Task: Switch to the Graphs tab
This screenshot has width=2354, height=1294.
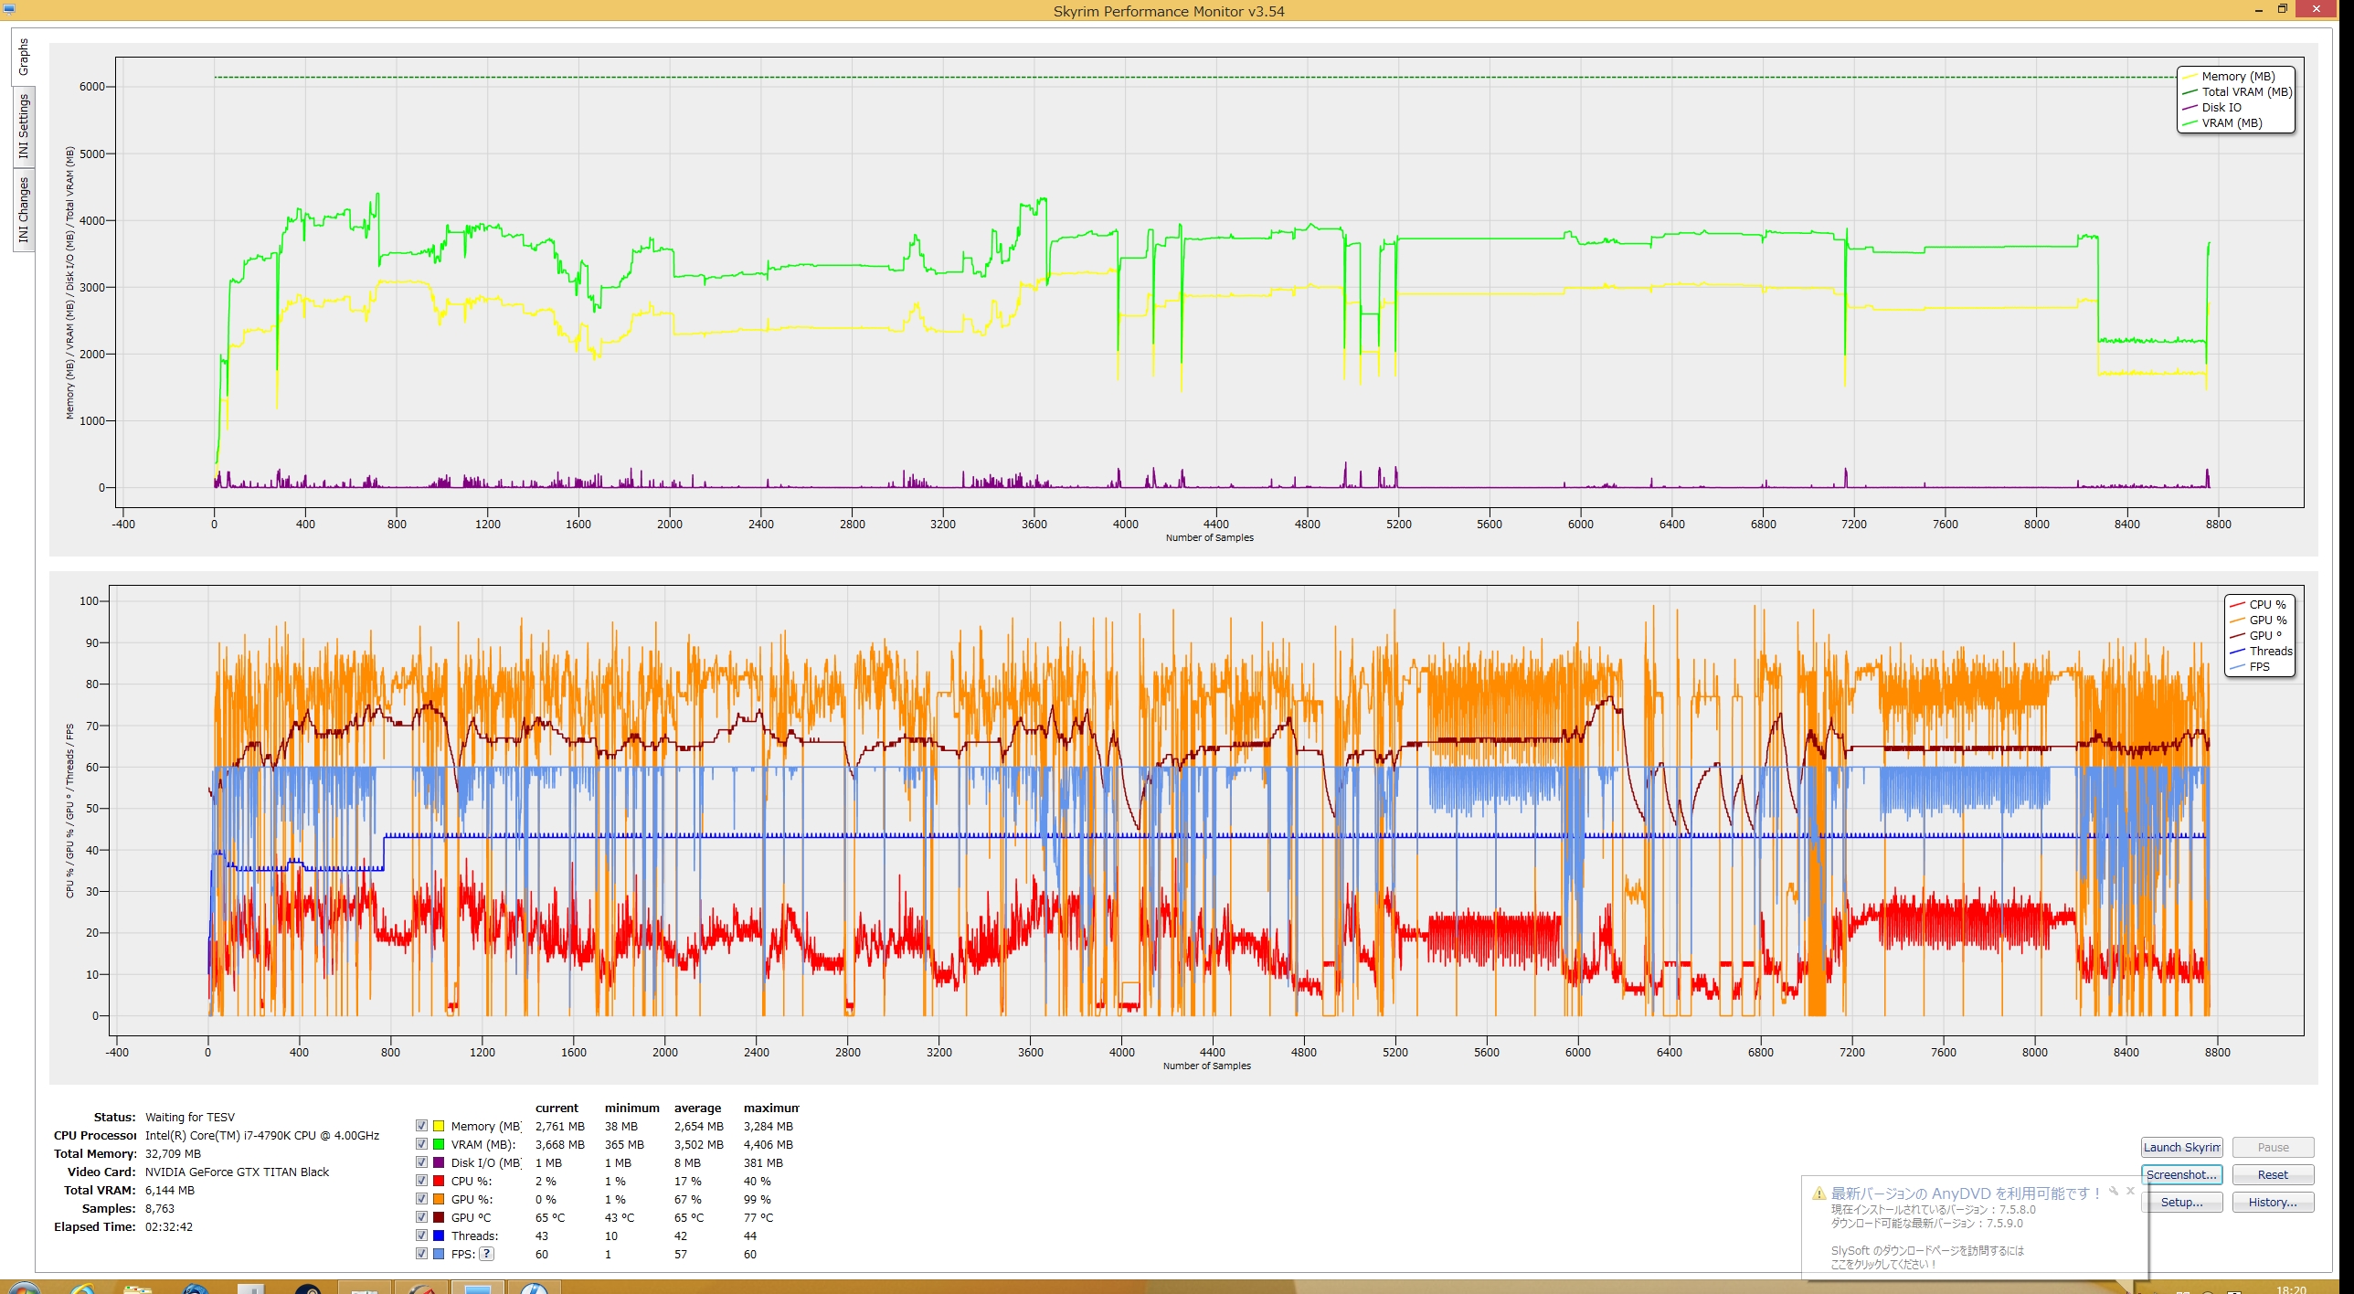Action: click(x=24, y=58)
